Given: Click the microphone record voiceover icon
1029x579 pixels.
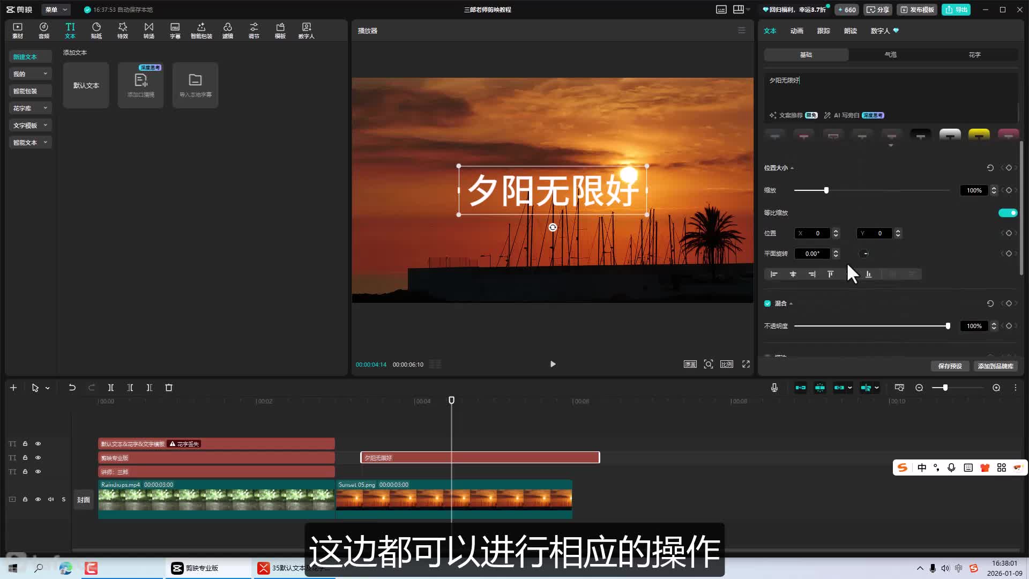Looking at the screenshot, I should click(774, 388).
